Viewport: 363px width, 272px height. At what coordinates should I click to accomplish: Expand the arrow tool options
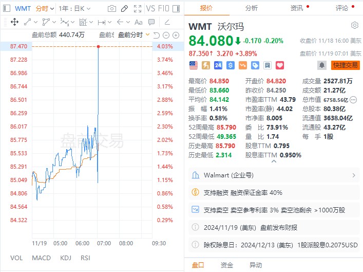128,22
